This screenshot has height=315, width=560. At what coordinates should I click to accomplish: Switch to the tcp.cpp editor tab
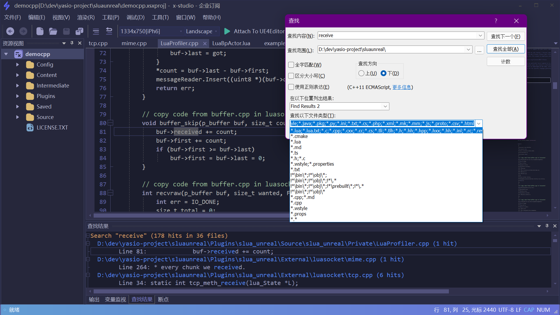tap(98, 43)
